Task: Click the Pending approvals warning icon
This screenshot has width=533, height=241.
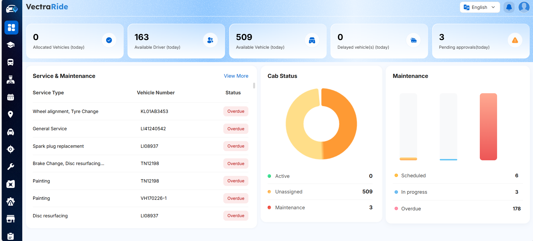Action: 515,40
